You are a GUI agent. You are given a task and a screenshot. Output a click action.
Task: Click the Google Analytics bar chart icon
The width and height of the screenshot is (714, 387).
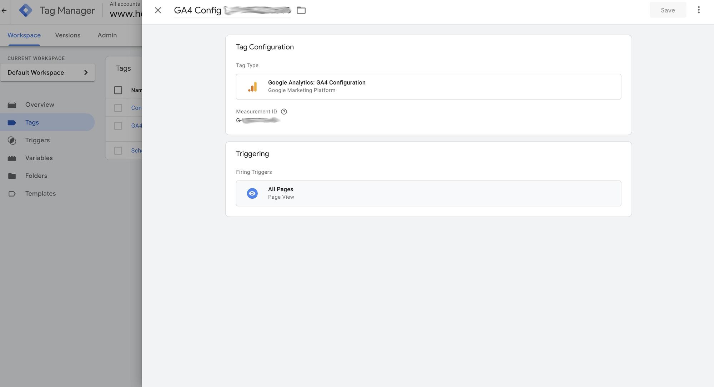(x=252, y=87)
